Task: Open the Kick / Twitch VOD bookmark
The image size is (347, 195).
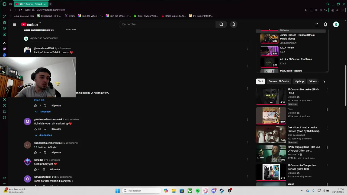Action: click(146, 16)
